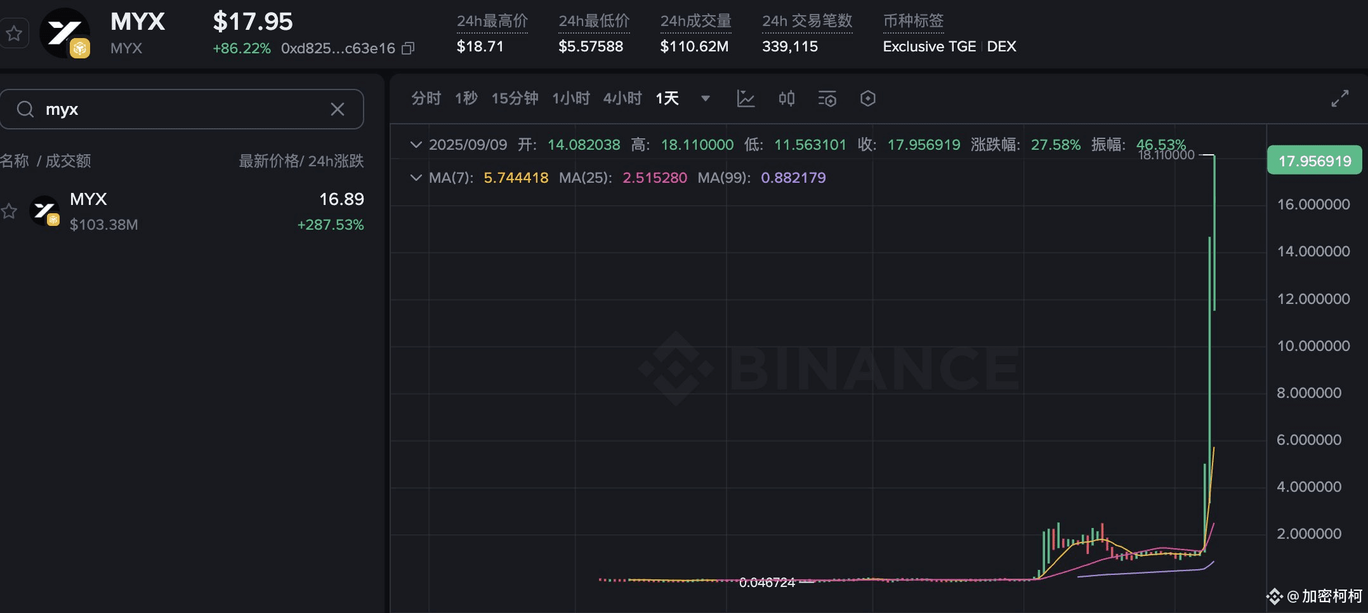Clear the myx search text

click(x=338, y=109)
